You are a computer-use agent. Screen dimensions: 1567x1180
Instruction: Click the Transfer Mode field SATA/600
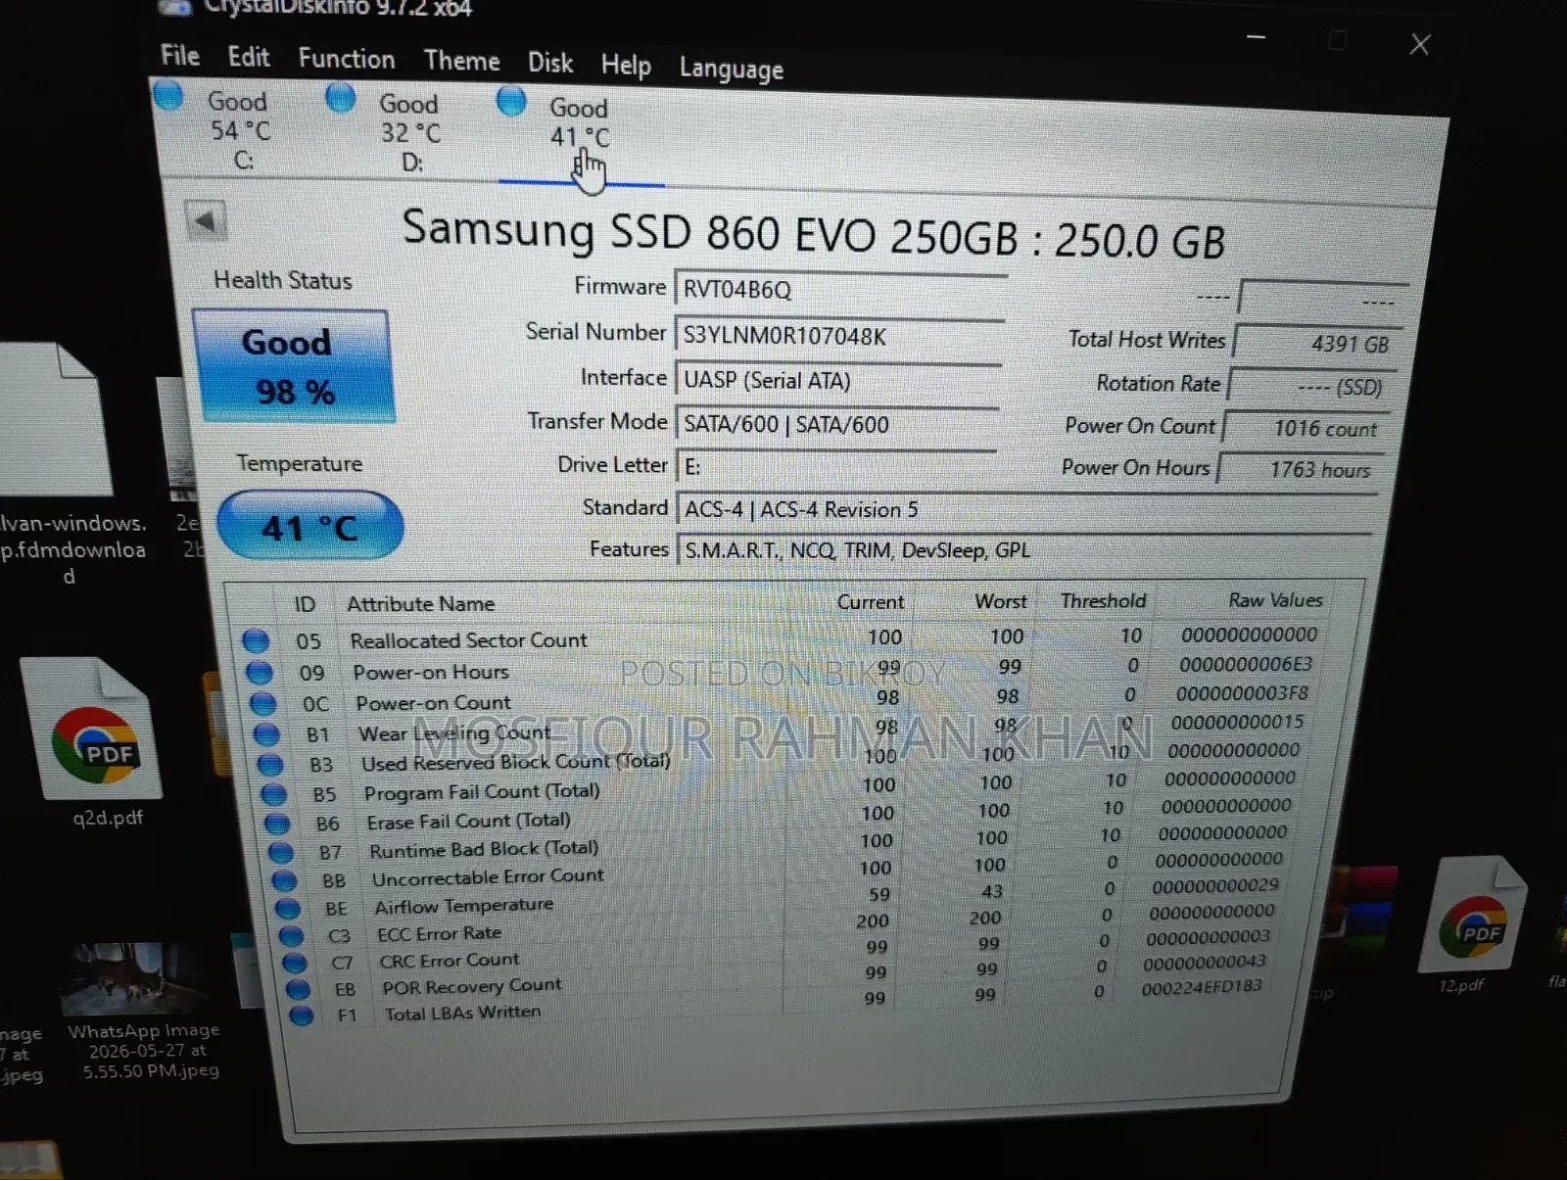click(x=836, y=424)
